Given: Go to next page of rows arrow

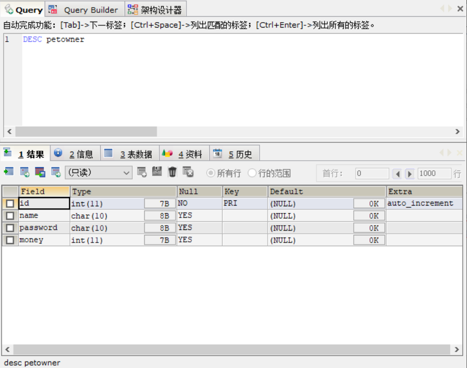Looking at the screenshot, I should tap(410, 173).
